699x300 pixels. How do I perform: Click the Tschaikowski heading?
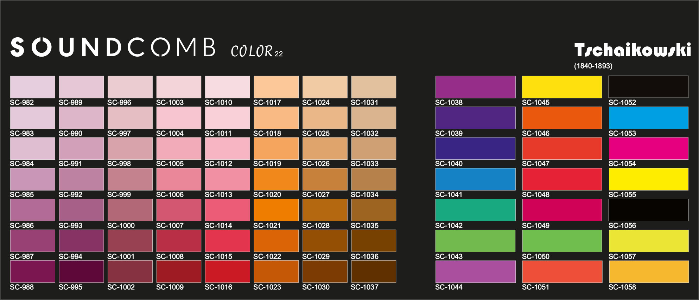[633, 50]
